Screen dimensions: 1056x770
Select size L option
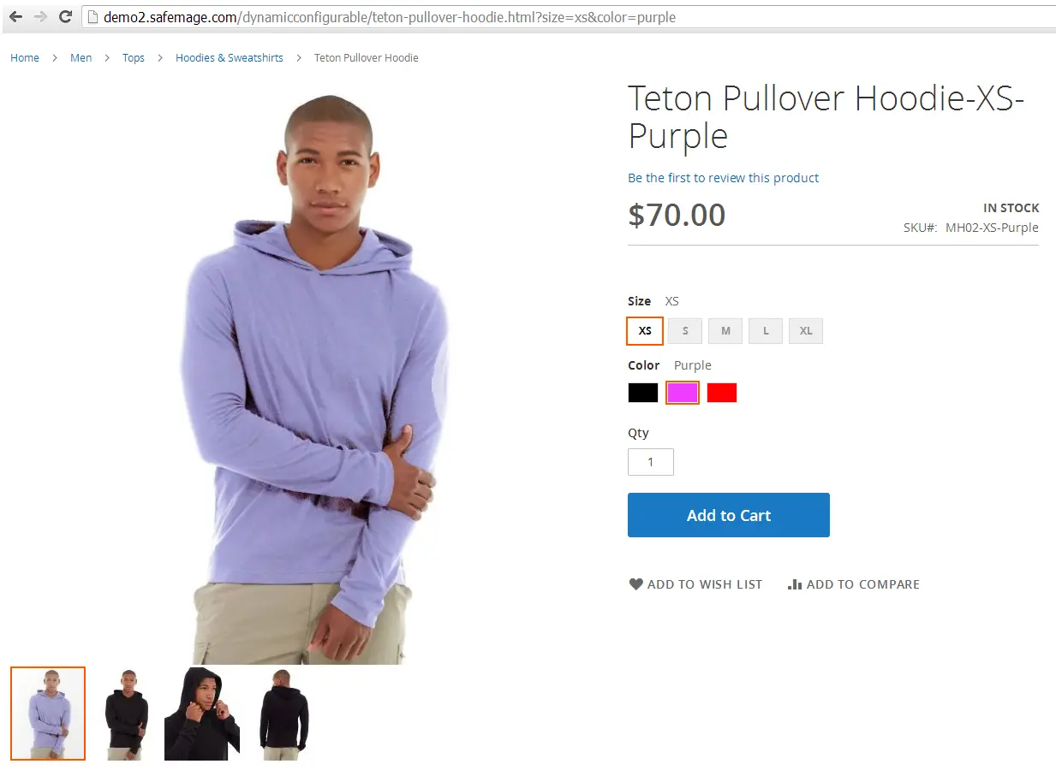point(766,331)
